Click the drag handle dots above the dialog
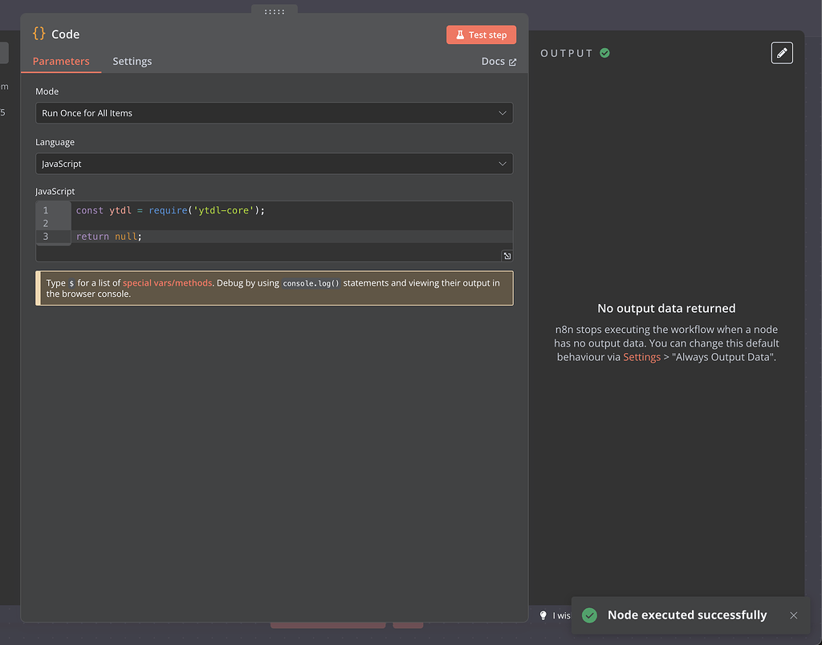Screen dimensions: 822x645 point(274,11)
